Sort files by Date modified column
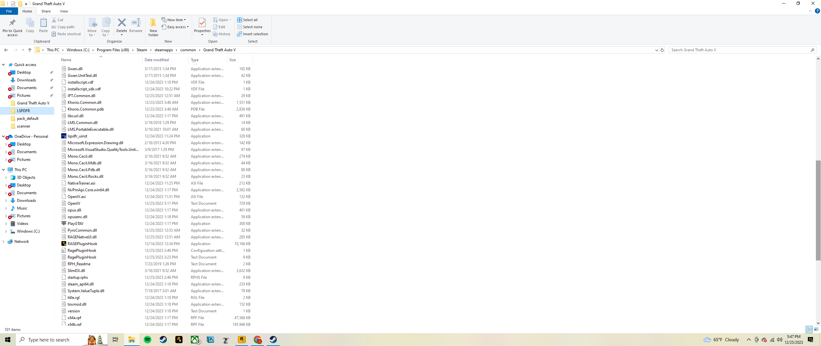This screenshot has height=346, width=821. point(157,60)
